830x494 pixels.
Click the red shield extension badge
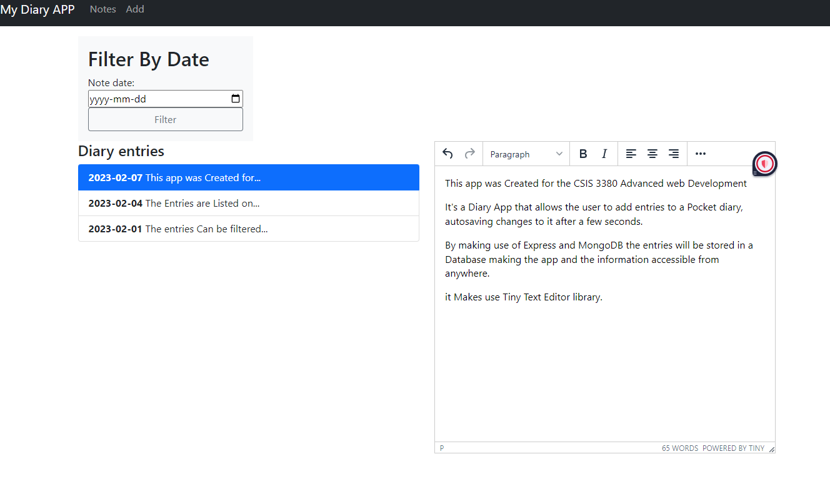pos(765,164)
